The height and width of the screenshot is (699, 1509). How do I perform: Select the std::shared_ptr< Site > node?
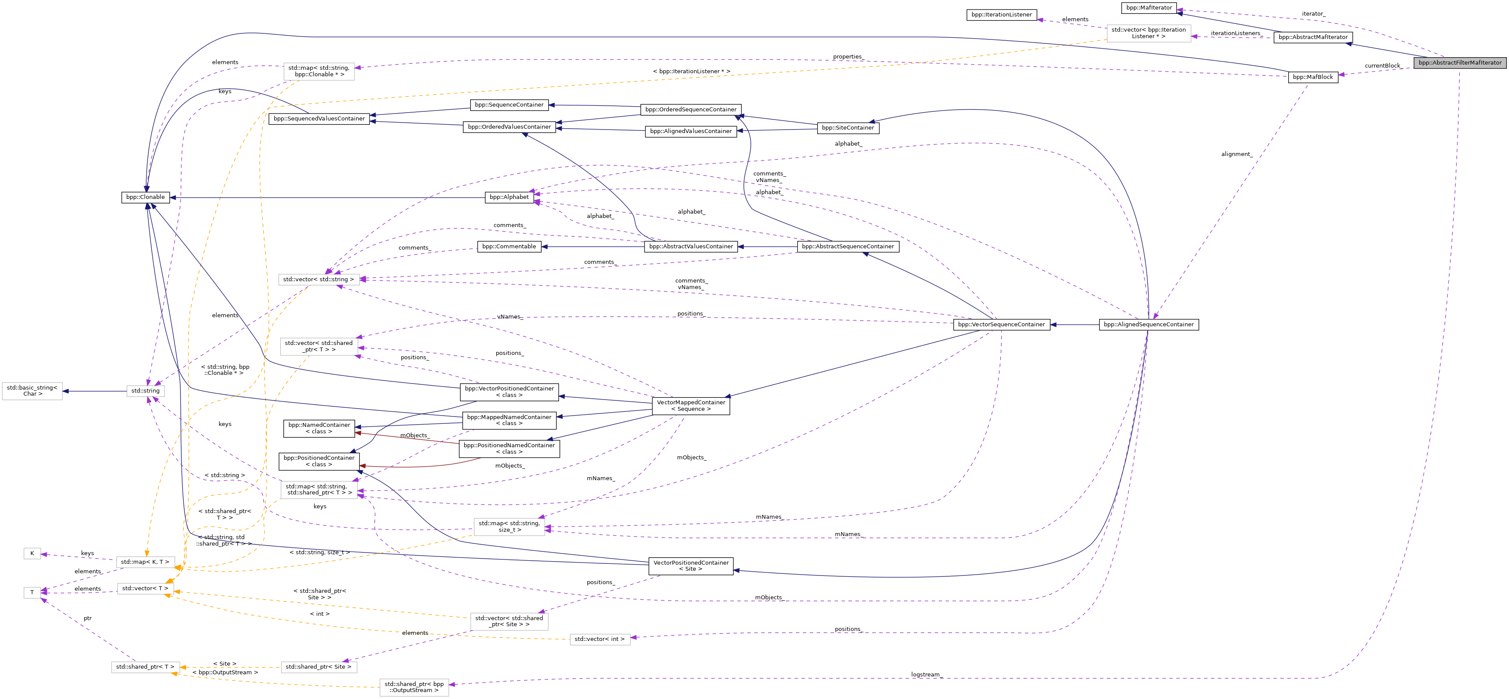click(319, 667)
